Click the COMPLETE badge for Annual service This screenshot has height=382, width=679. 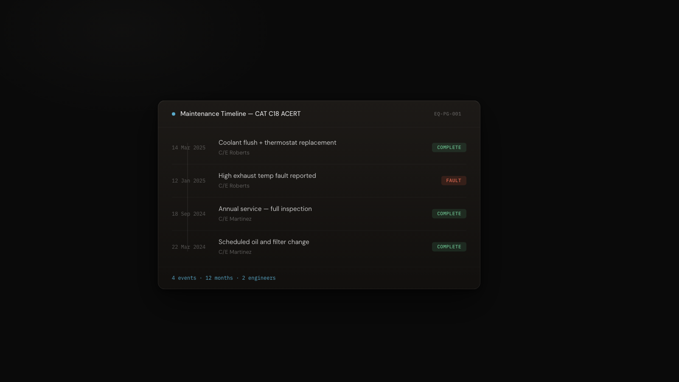(449, 213)
